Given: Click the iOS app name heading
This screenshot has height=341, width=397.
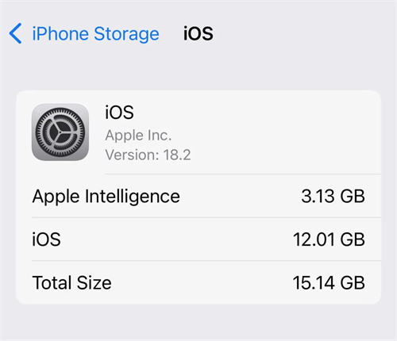Looking at the screenshot, I should coord(119,113).
